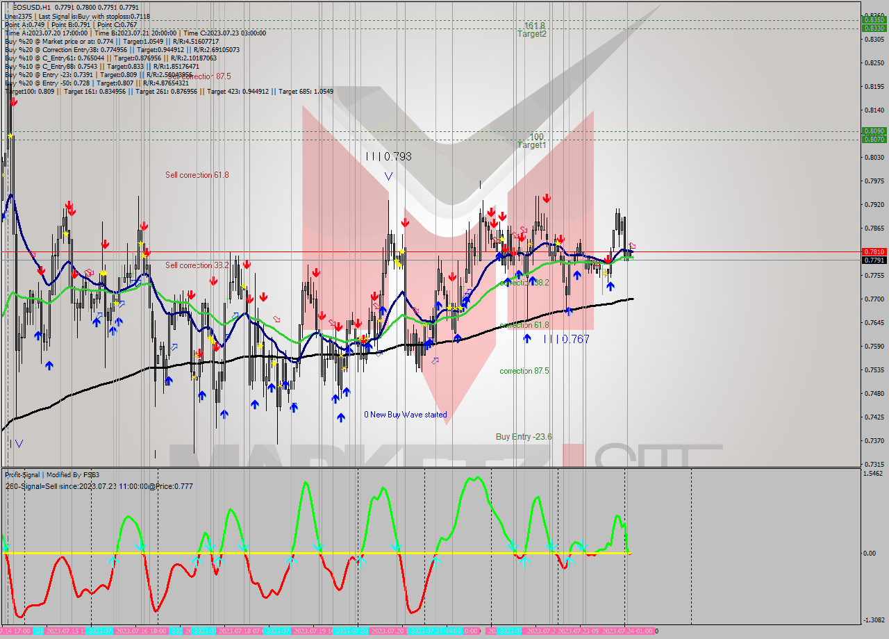Select the -1.3082 oscillator scale value

(x=873, y=620)
